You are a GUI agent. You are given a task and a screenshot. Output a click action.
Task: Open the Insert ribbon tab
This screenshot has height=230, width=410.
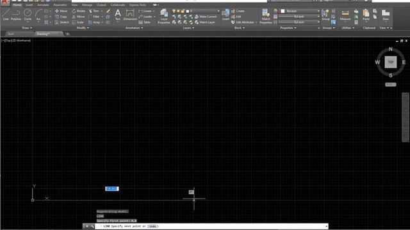point(29,5)
